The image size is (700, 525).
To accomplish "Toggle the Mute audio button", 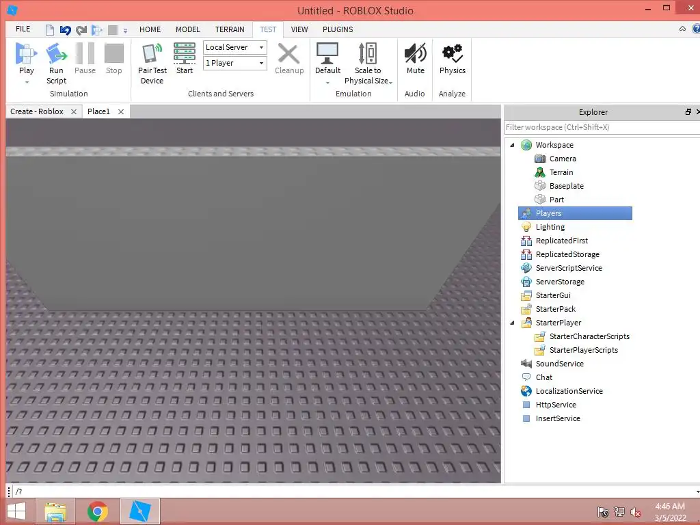I will click(x=415, y=59).
